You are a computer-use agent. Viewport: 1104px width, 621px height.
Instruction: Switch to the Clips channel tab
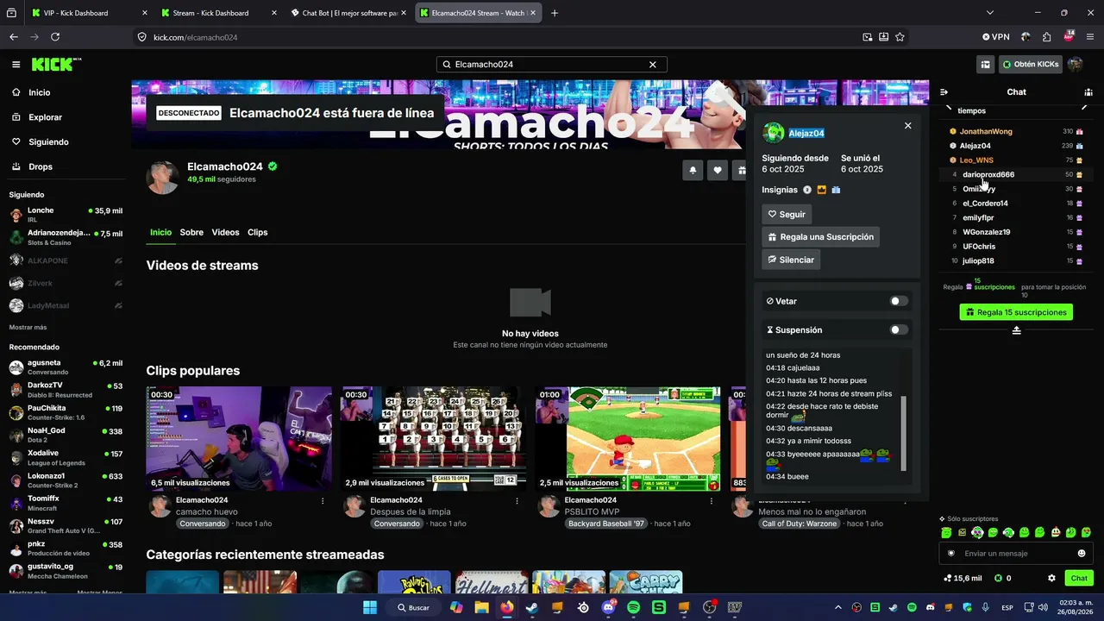click(x=258, y=233)
